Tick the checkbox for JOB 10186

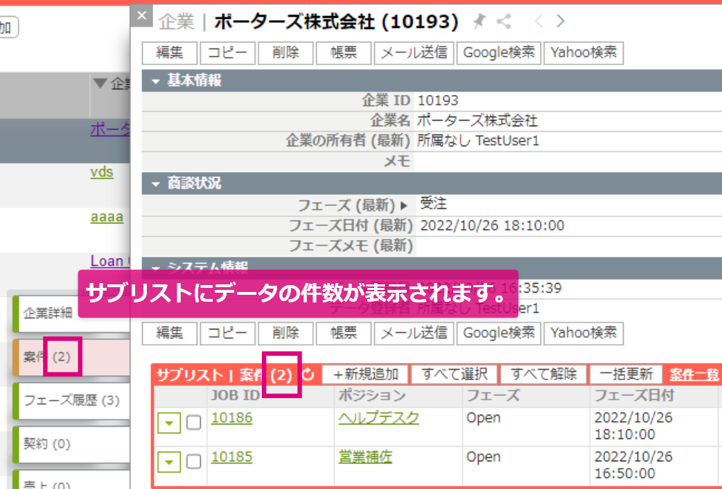tap(194, 422)
